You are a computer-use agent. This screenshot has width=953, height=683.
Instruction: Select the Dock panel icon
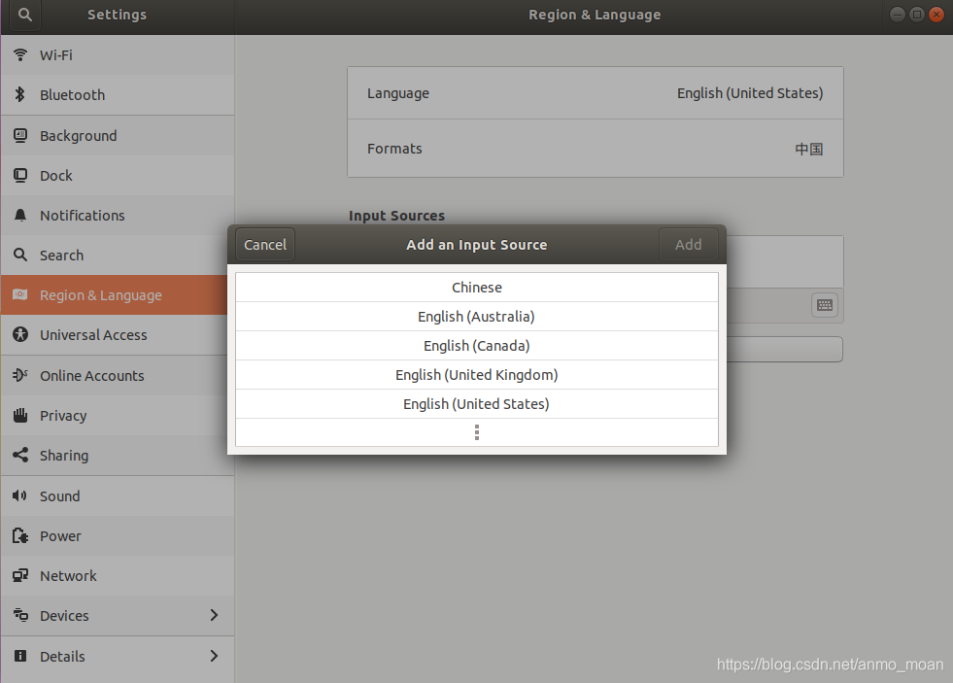20,176
